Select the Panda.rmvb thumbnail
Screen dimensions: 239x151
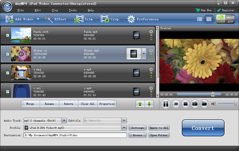(x=21, y=35)
